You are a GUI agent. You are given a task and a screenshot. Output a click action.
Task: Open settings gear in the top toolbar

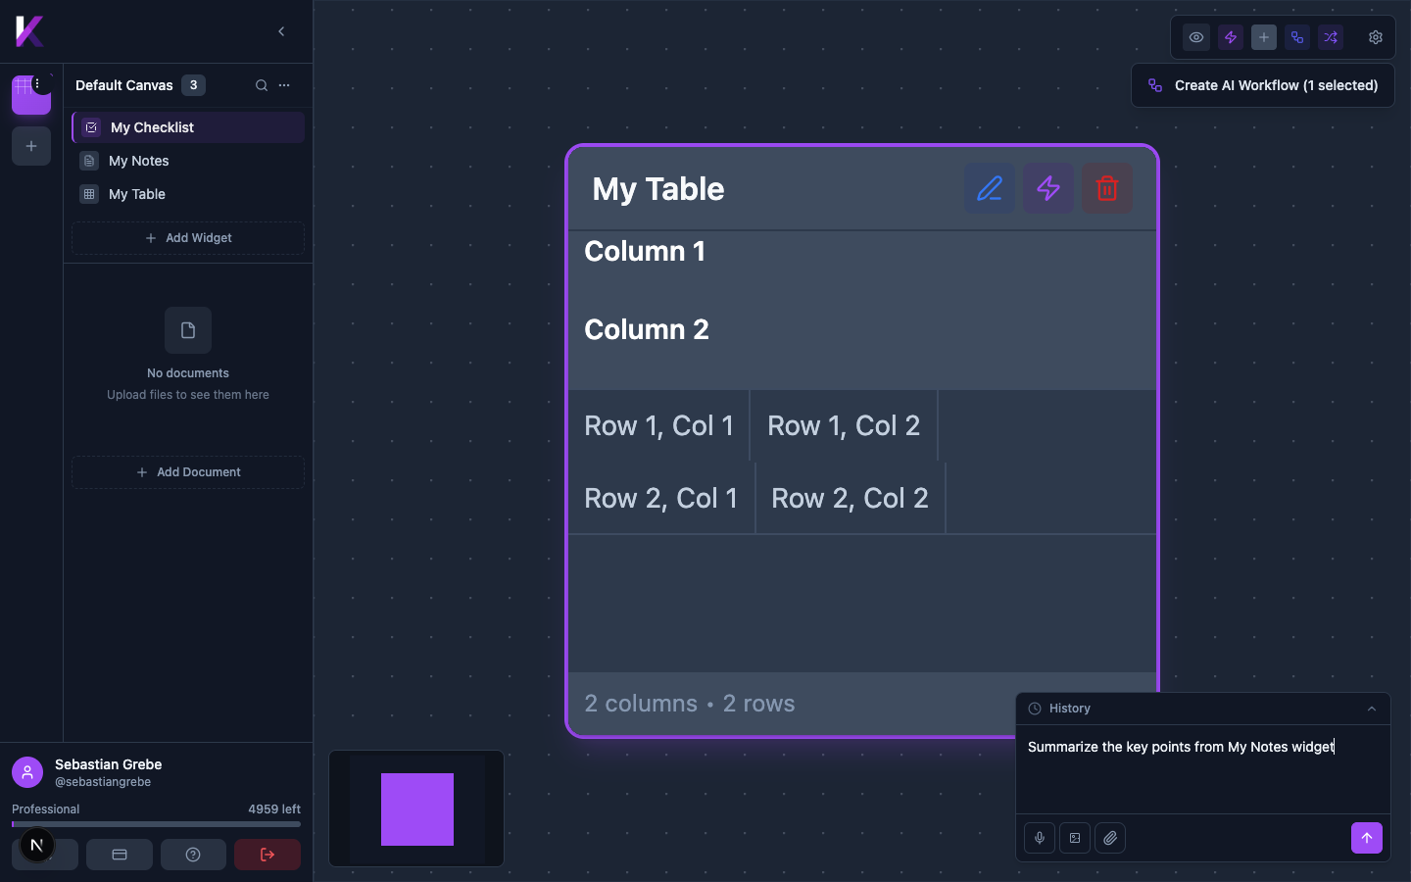tap(1376, 37)
